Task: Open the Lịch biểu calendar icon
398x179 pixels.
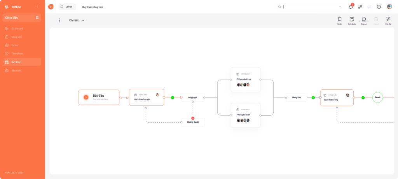Action: coord(352,19)
